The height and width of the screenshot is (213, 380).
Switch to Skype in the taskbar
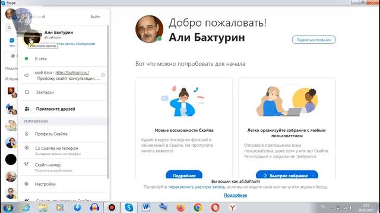(129, 208)
